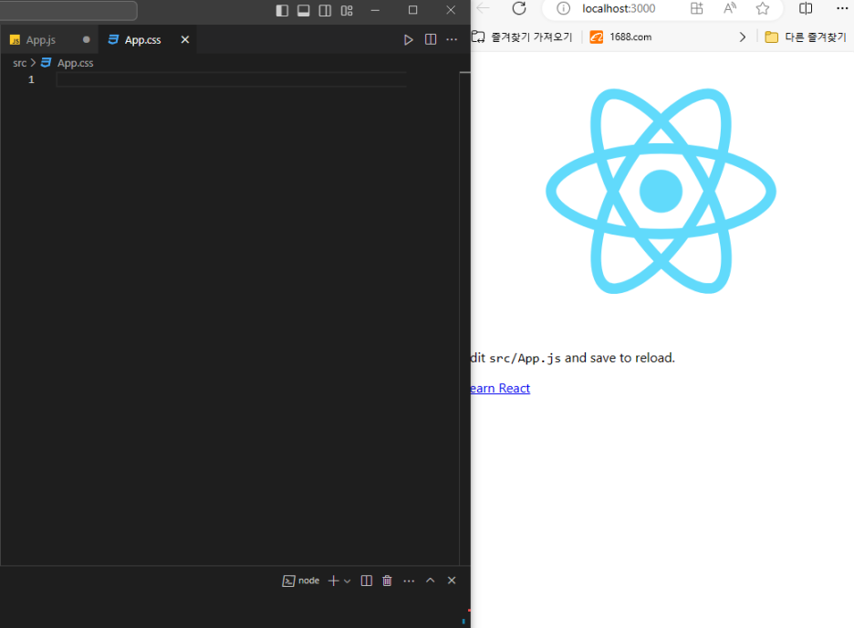Open terminal panel more actions ellipsis

click(x=409, y=581)
